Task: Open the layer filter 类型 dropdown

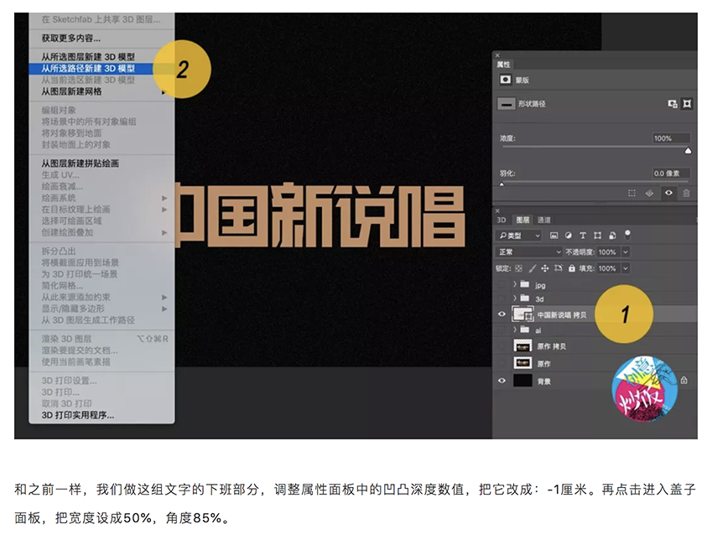Action: pos(518,236)
